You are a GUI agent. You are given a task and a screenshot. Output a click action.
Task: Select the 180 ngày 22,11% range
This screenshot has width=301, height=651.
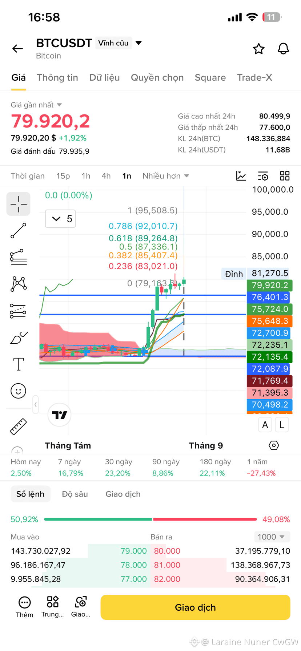click(215, 468)
